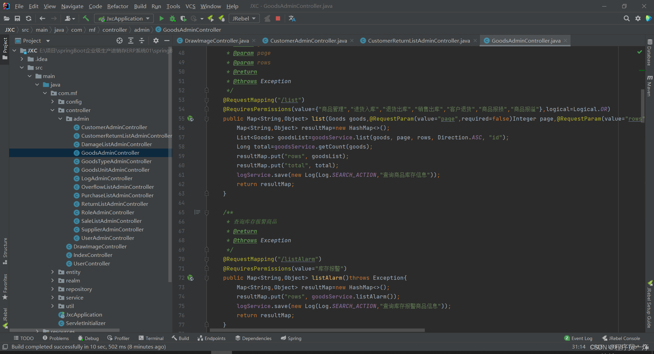The width and height of the screenshot is (654, 354).
Task: Start debug with the bug icon
Action: (x=173, y=18)
